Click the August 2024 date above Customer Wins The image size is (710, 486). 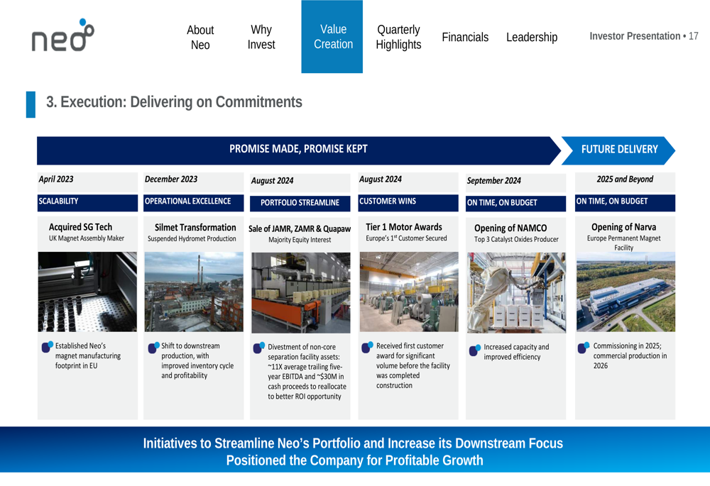381,180
